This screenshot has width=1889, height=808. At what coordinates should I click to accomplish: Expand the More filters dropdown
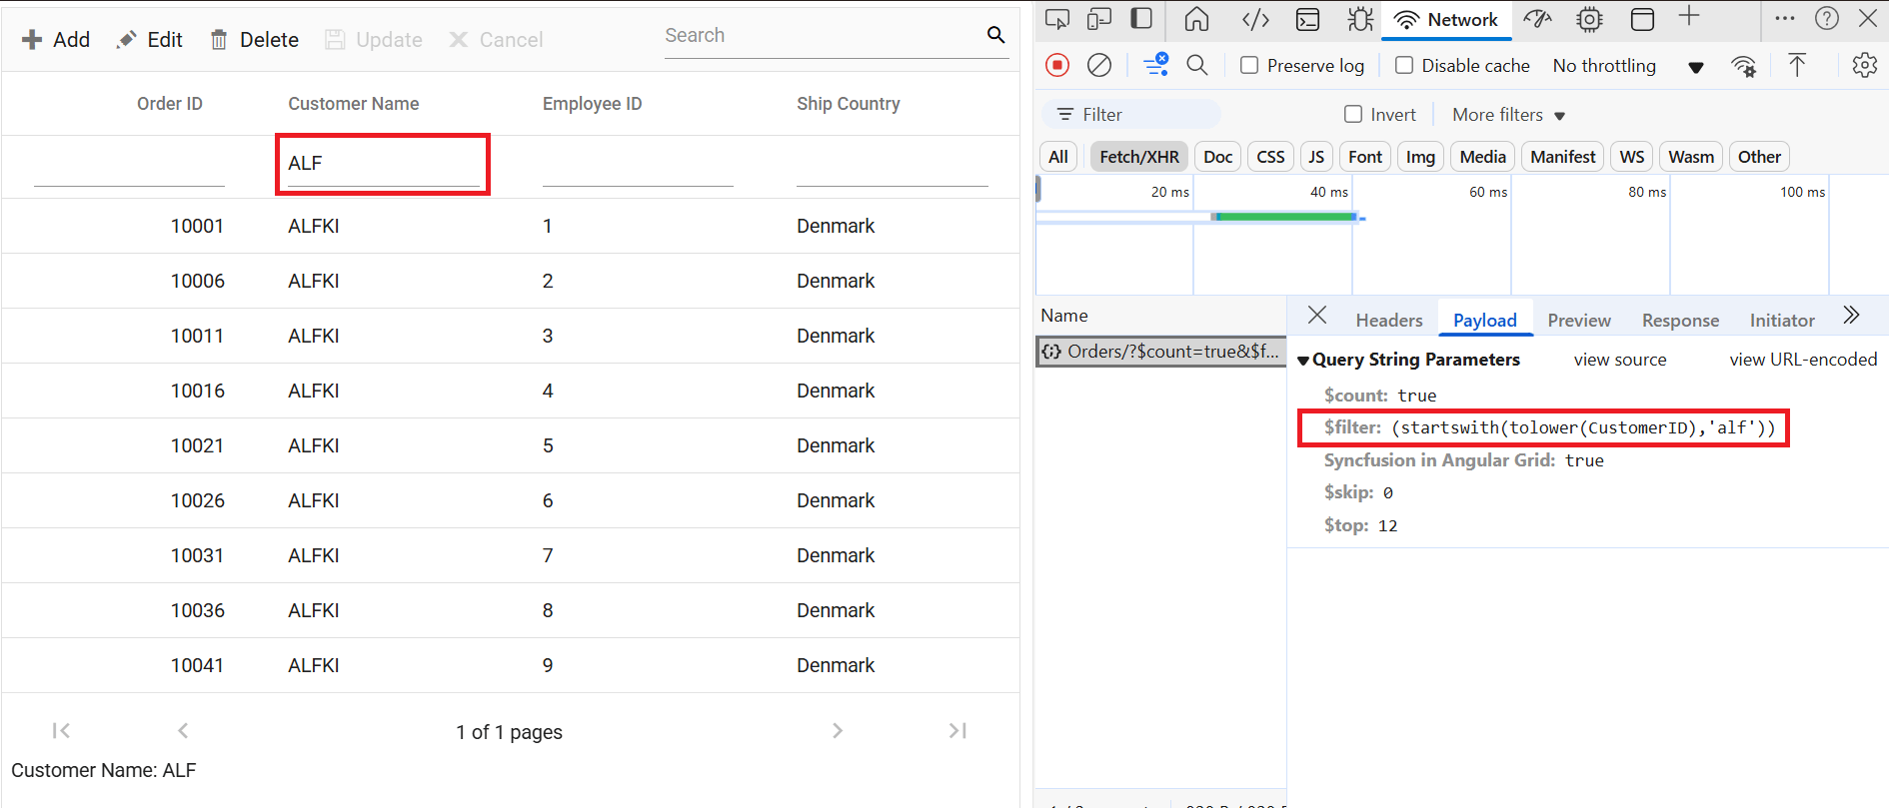(1508, 115)
